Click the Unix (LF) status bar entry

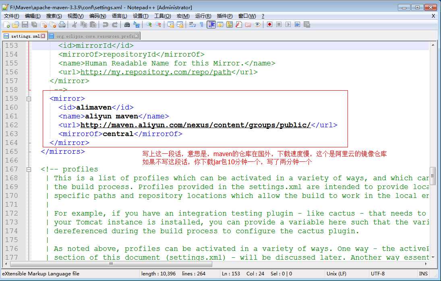[336, 274]
